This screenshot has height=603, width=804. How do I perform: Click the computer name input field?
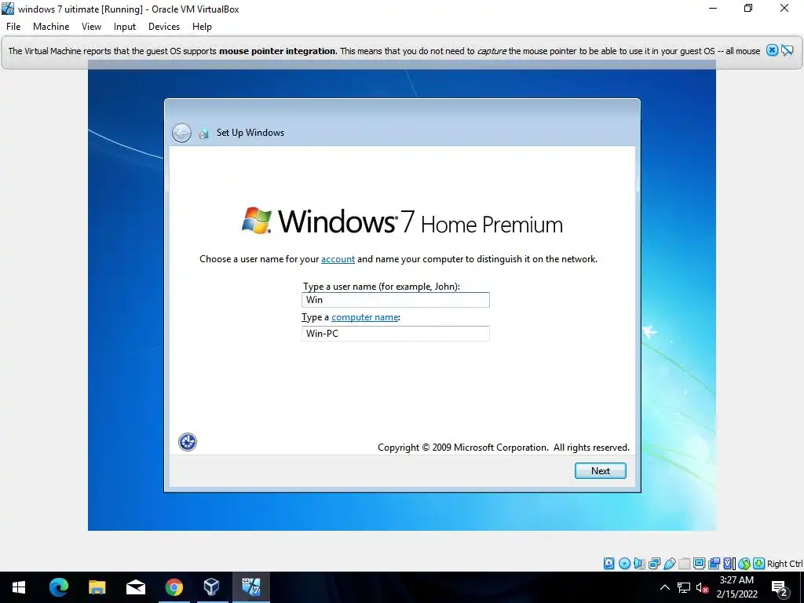pos(396,333)
